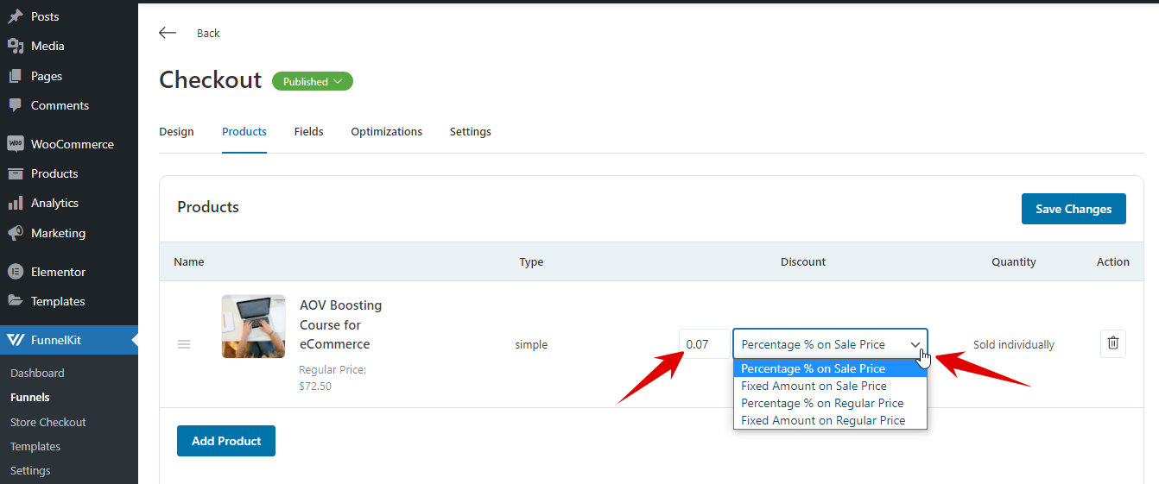Click the back arrow icon
The image size is (1159, 484).
click(x=168, y=33)
